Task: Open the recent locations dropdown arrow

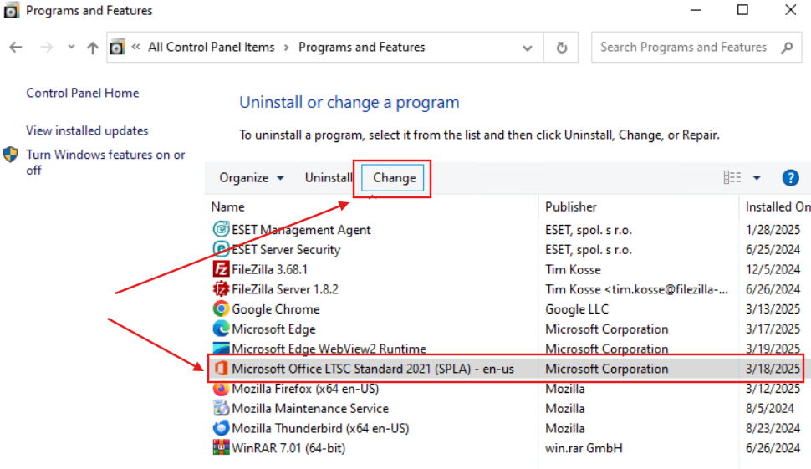Action: [x=71, y=47]
